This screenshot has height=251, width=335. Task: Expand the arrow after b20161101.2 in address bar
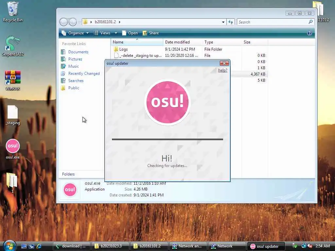pos(119,22)
